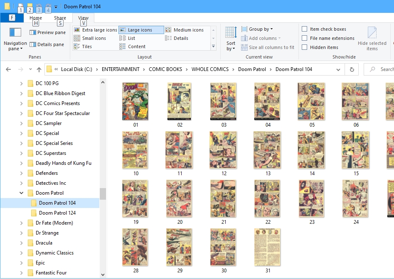Toggle the Hidden items checkbox
Viewport: 394px width, 279px height.
coord(304,47)
